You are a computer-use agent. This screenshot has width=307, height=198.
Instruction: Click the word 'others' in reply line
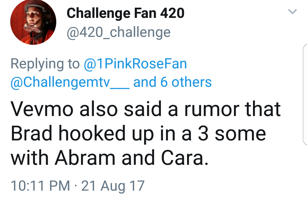pos(192,82)
